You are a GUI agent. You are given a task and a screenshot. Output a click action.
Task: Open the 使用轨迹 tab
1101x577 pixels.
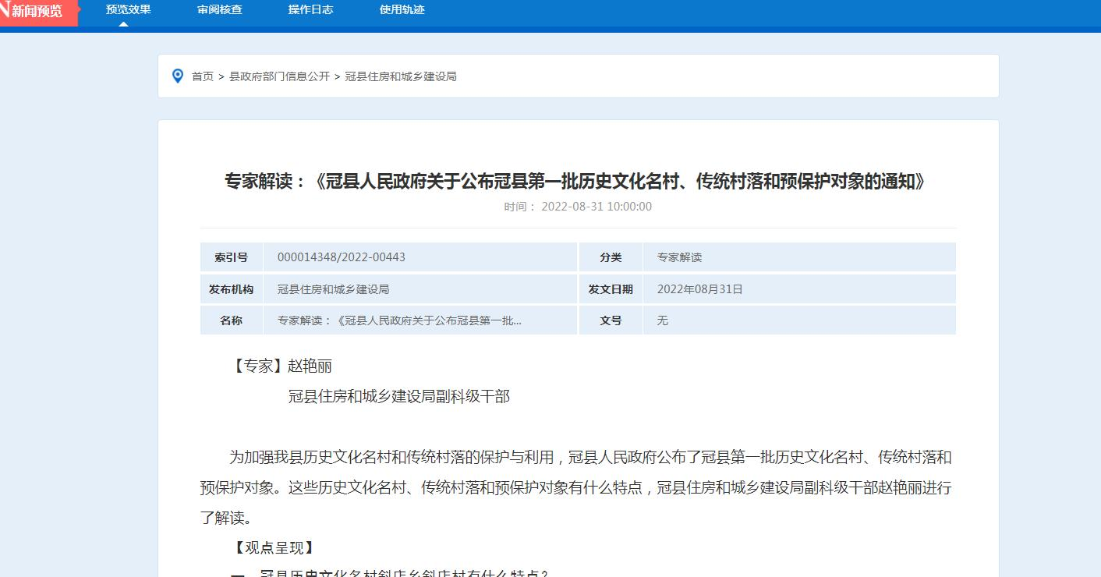(402, 10)
